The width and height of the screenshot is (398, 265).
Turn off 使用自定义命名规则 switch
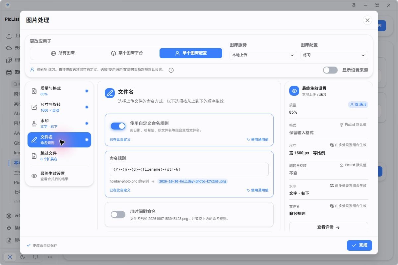pyautogui.click(x=118, y=126)
